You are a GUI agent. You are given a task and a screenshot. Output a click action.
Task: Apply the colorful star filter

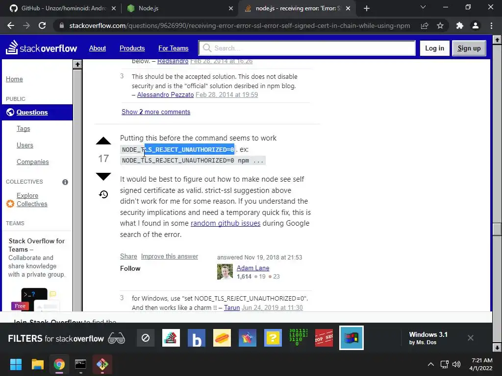tap(247, 338)
